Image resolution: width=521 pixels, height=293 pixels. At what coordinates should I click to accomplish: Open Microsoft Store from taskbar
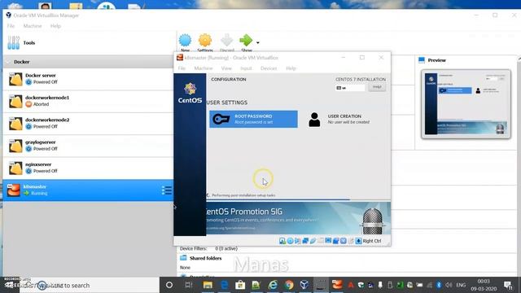point(240,285)
